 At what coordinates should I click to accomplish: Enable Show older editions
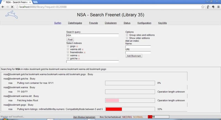click(x=127, y=38)
